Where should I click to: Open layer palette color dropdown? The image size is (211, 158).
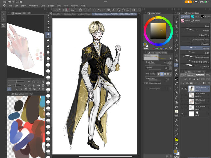click(183, 75)
